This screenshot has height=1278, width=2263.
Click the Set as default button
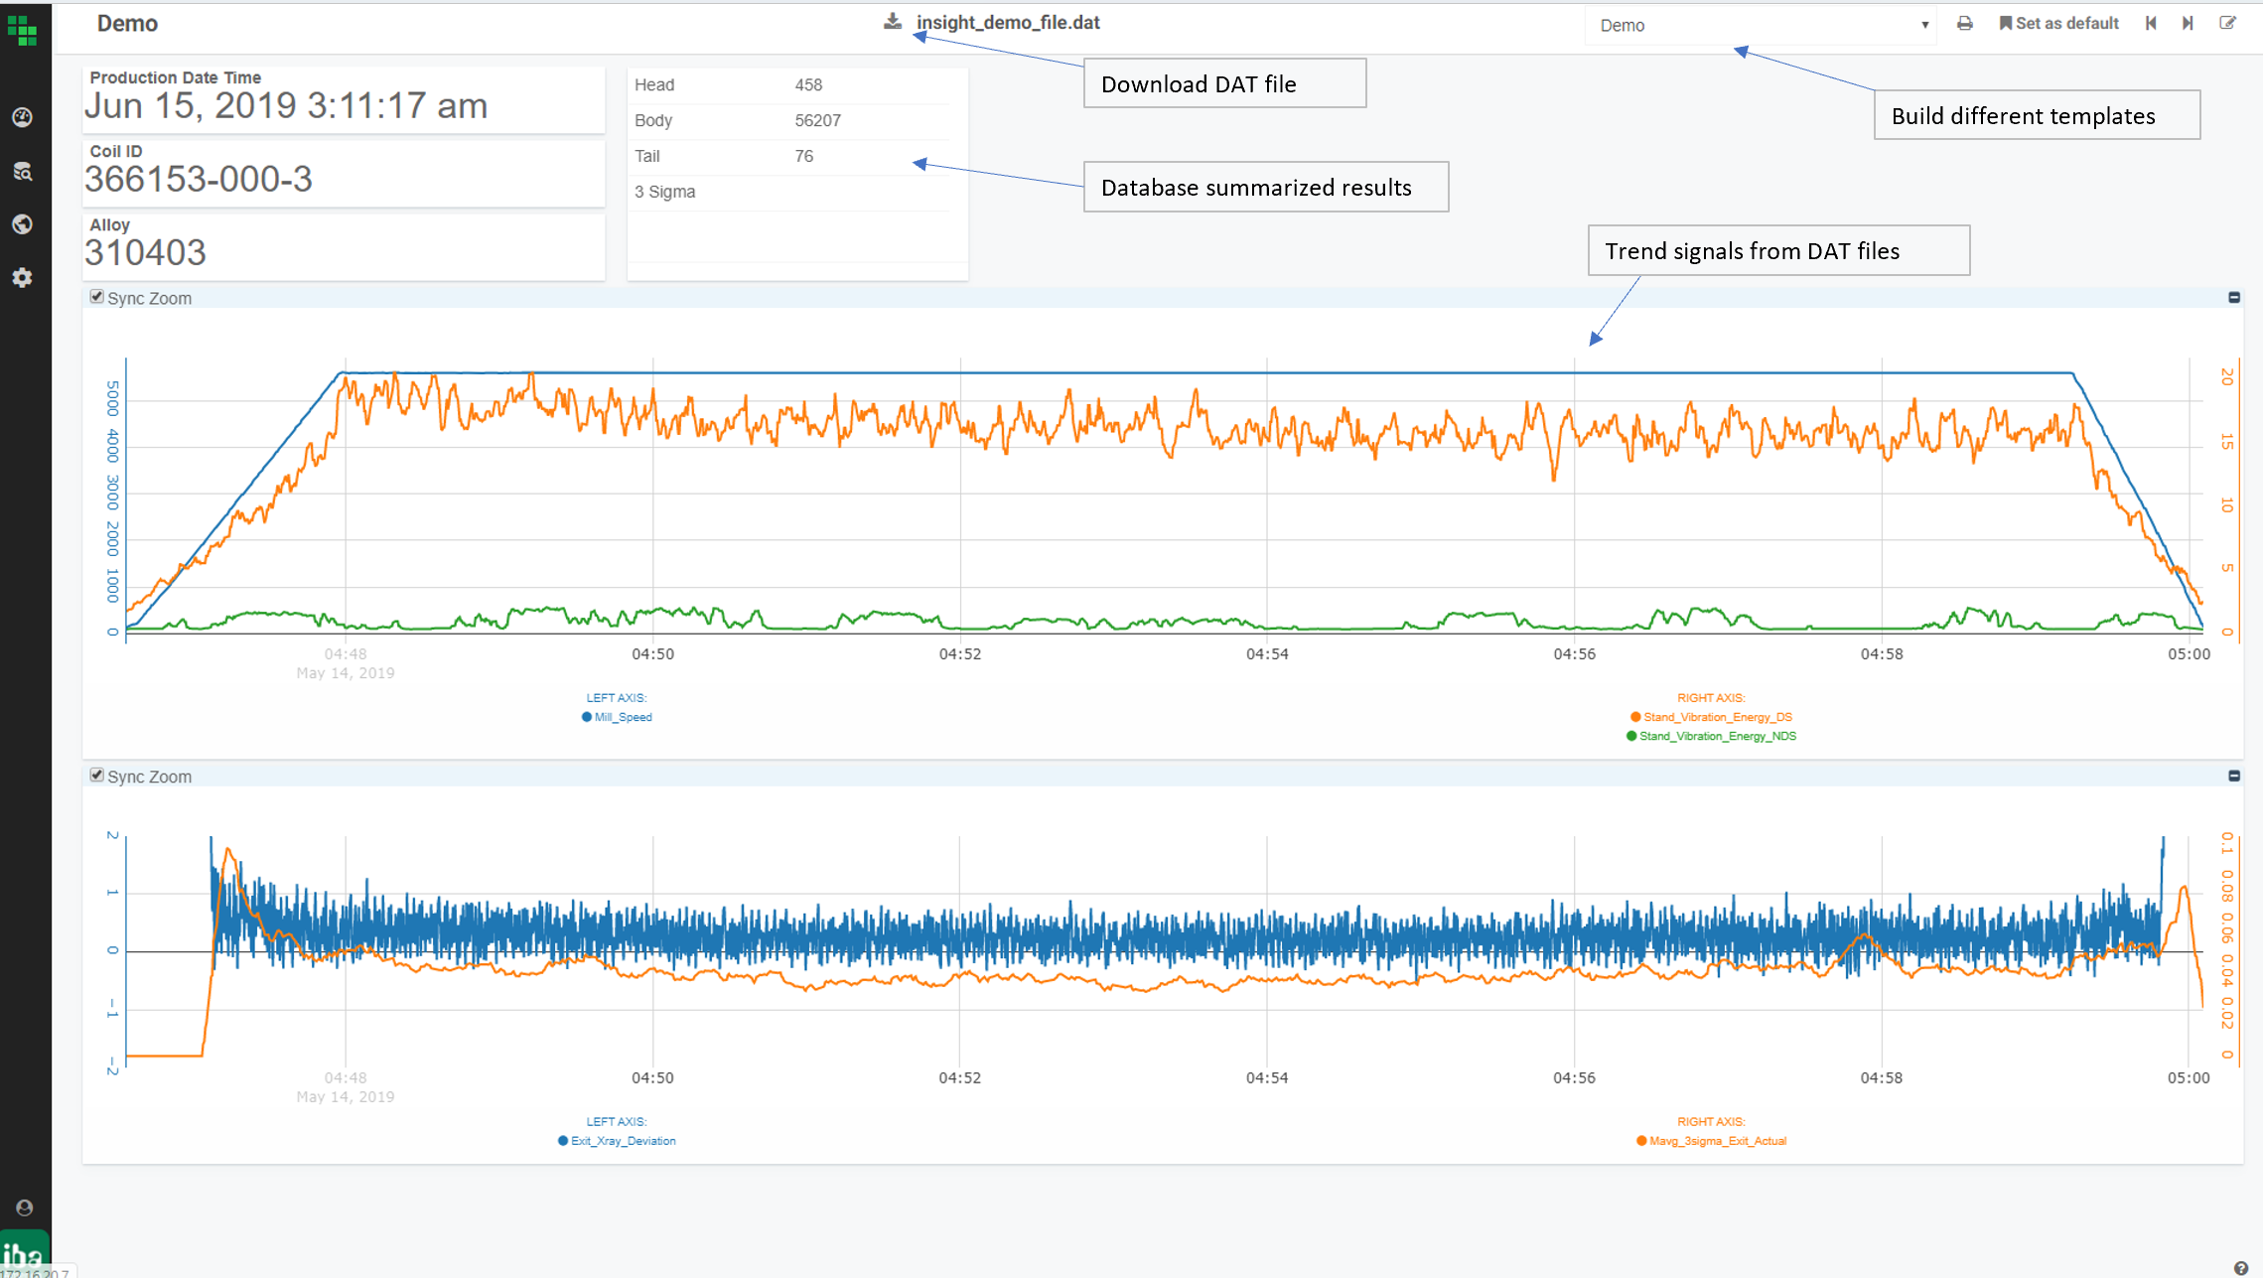click(x=2058, y=22)
